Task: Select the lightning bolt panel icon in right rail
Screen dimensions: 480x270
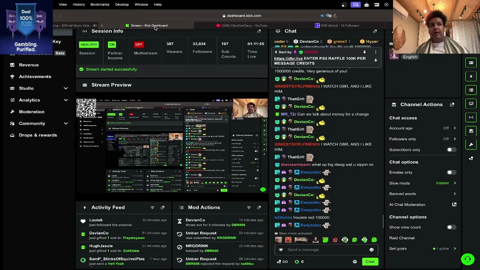Action: (471, 76)
